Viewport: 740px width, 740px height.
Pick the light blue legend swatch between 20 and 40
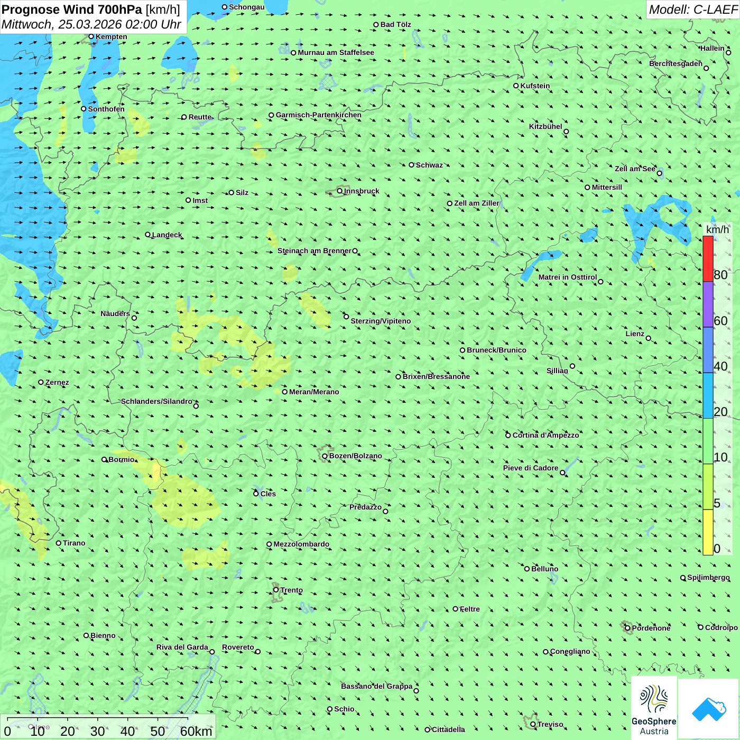click(708, 396)
